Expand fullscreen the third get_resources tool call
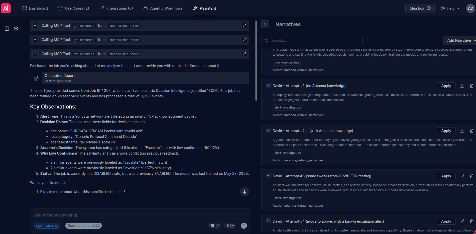 point(244,54)
